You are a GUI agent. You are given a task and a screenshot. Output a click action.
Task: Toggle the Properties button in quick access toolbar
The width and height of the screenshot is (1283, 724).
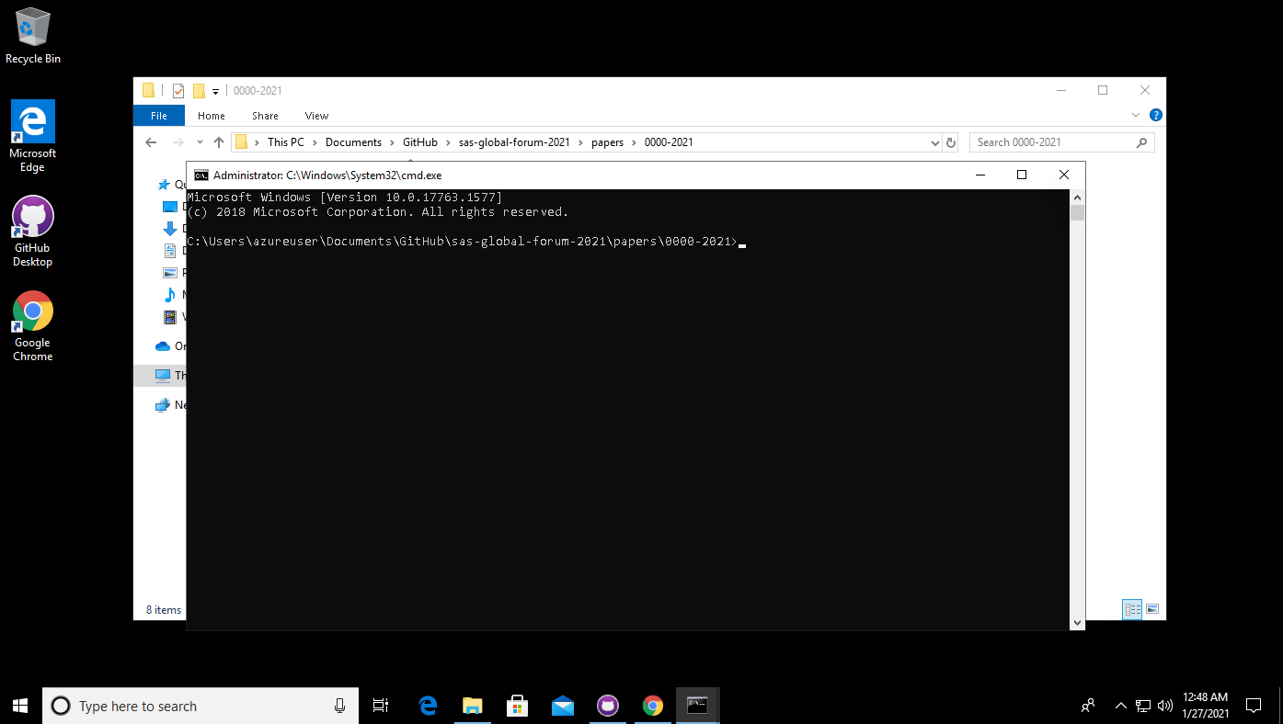(178, 90)
